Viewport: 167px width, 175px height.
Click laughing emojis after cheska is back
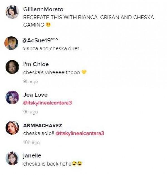77,164
